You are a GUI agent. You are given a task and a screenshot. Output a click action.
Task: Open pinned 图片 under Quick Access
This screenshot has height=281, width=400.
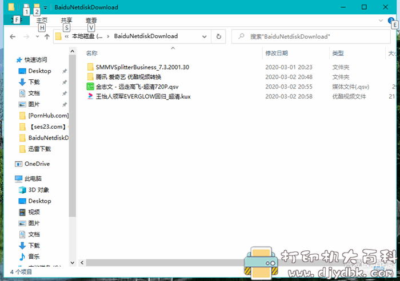tap(34, 104)
